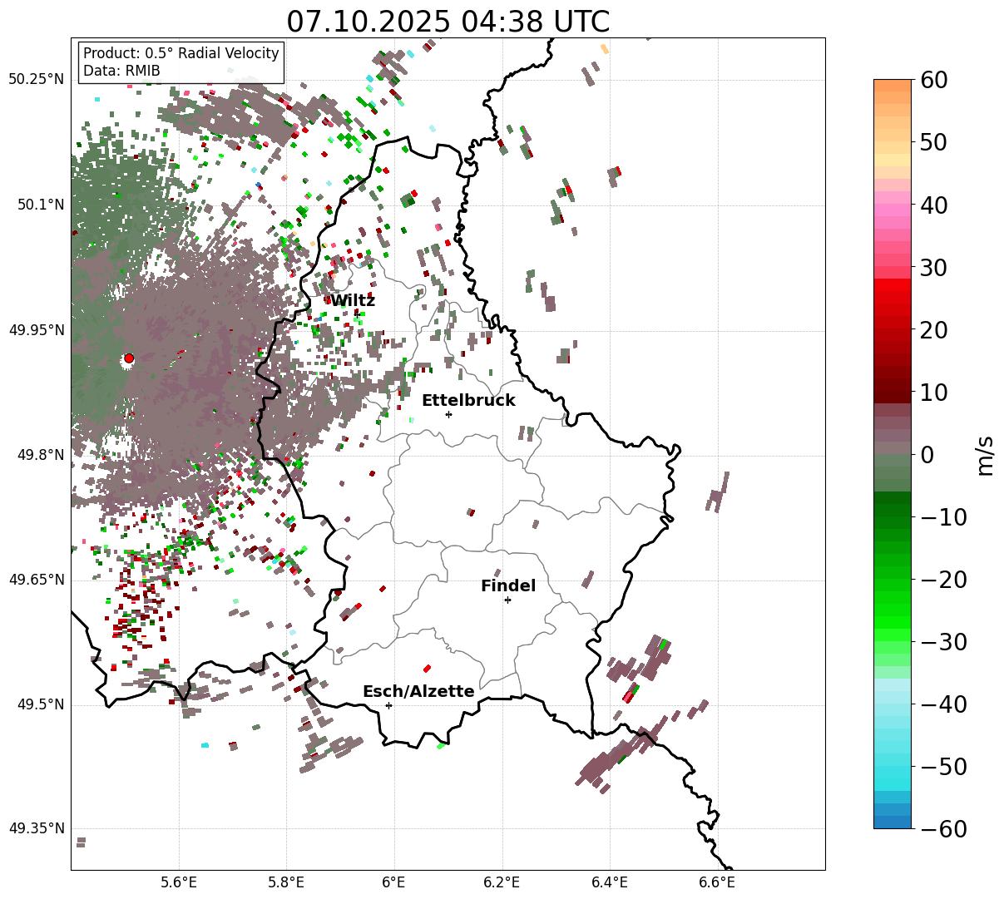Viewport: 1004px width, 899px height.
Task: Click the title 07.10.2025 04:38 UTC
Action: 448,21
